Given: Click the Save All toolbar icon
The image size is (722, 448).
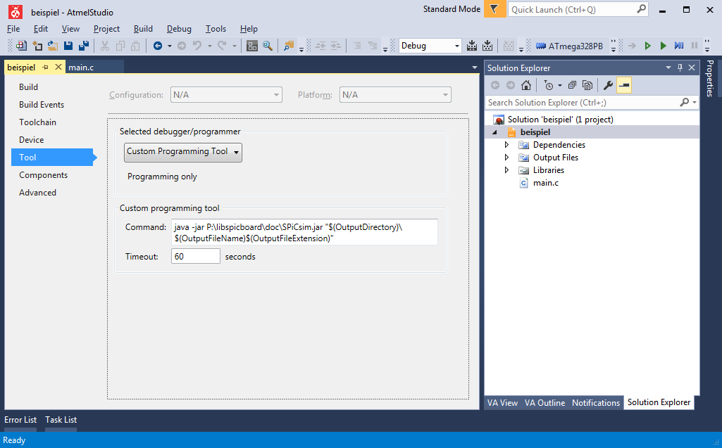Looking at the screenshot, I should [83, 45].
